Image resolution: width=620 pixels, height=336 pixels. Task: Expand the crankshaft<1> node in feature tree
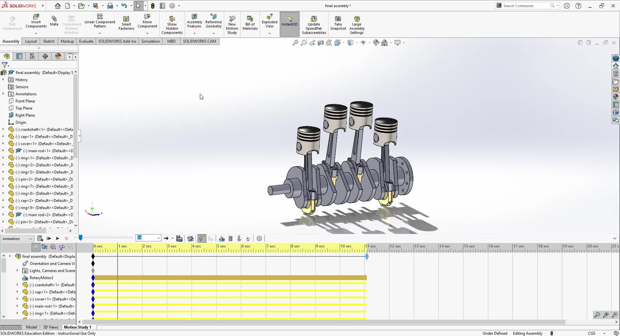coord(3,130)
